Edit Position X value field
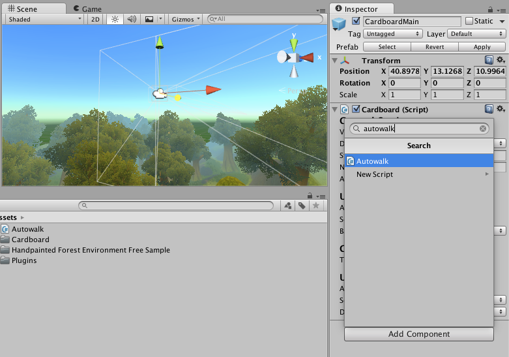The height and width of the screenshot is (357, 509). (x=405, y=71)
